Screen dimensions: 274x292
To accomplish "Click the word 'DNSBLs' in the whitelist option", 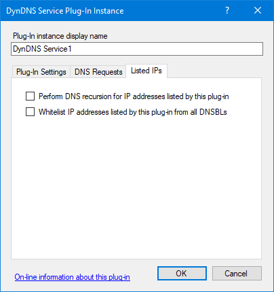I will pyautogui.click(x=213, y=112).
